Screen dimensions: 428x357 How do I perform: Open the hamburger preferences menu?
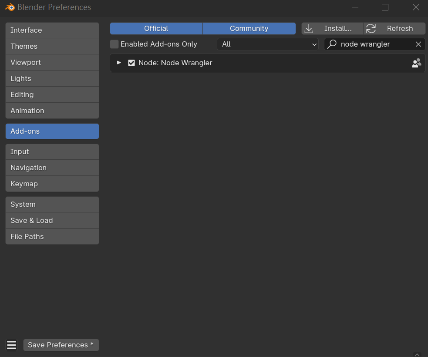pos(11,345)
